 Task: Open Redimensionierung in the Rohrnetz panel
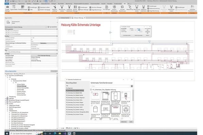coord(153,8)
